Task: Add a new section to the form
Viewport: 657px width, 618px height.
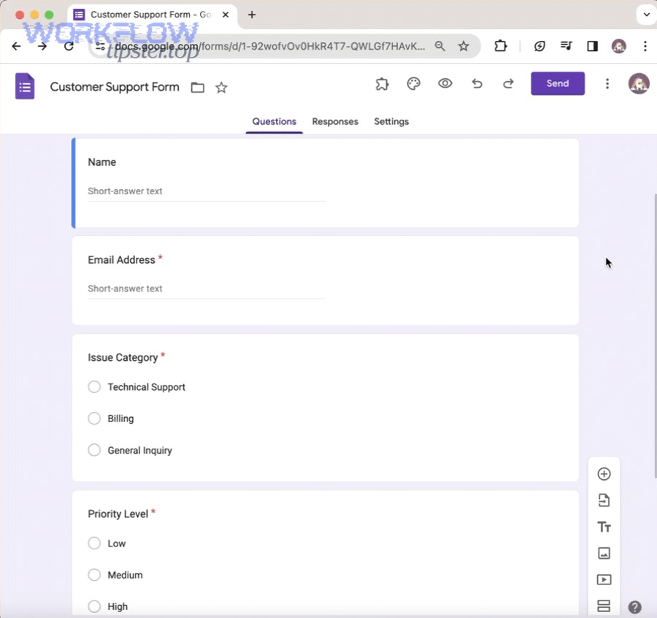Action: pyautogui.click(x=604, y=606)
